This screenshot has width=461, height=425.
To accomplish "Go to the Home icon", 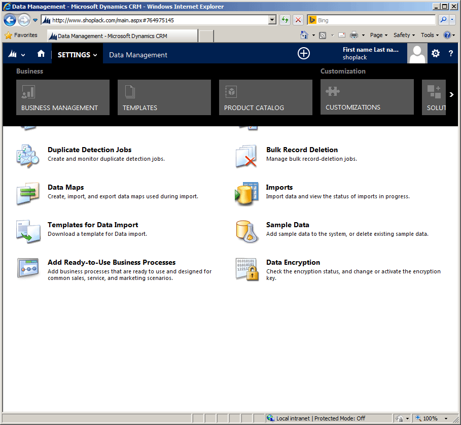I will 41,53.
